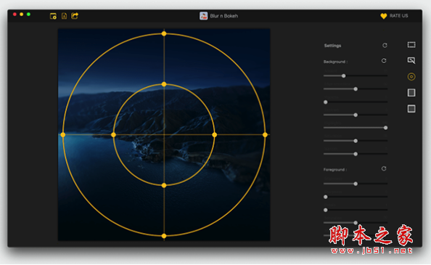
Task: Click the yellow heart Rate Us icon
Action: click(383, 16)
